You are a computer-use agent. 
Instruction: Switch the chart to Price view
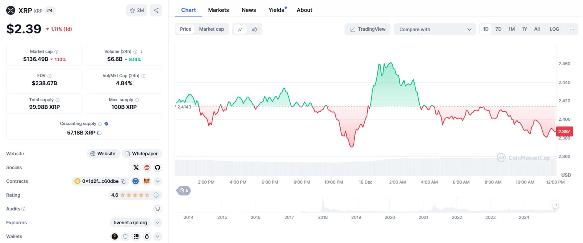tap(186, 29)
